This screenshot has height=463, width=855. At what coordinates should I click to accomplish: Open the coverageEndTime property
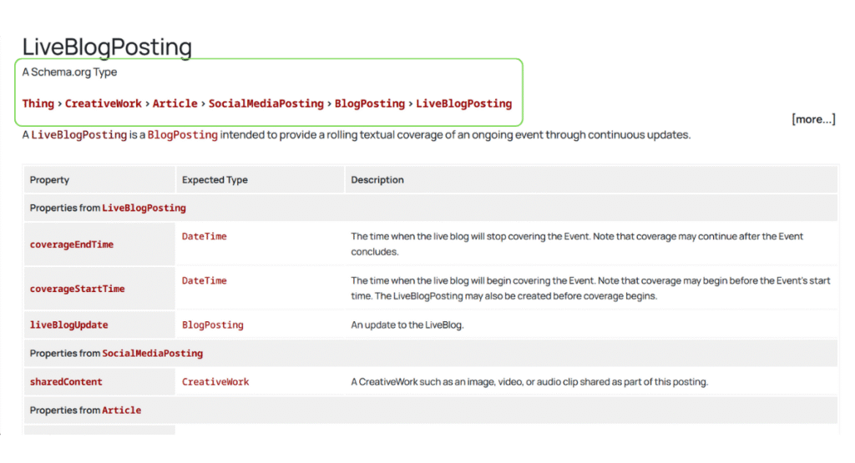click(x=72, y=244)
